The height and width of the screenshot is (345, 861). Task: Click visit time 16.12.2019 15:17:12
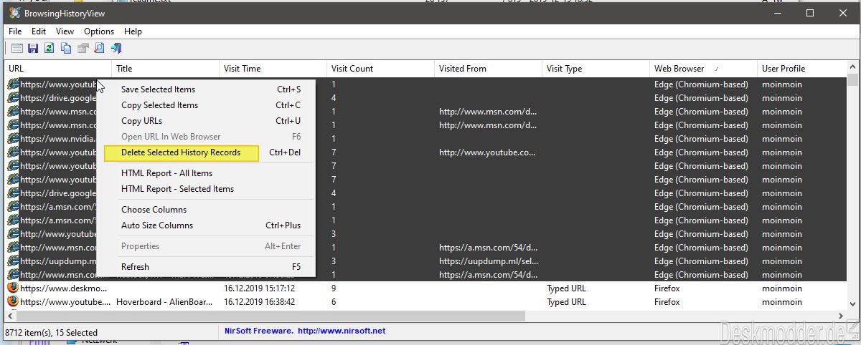260,288
